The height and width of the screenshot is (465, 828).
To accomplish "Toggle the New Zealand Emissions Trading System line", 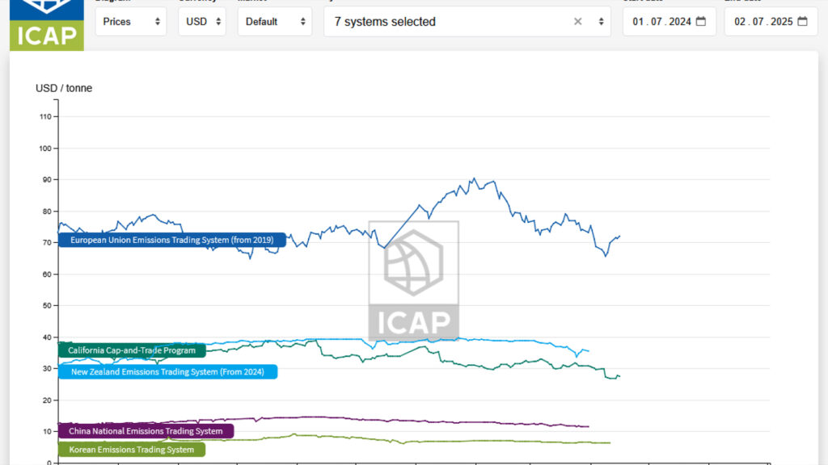I will pos(168,371).
